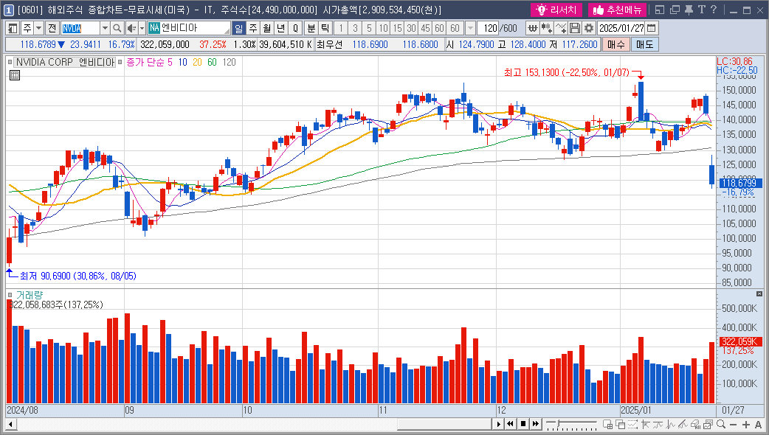The height and width of the screenshot is (435, 769).
Task: Click the crosshair data window icon in the bottom toolbar
Action: pyautogui.click(x=607, y=424)
